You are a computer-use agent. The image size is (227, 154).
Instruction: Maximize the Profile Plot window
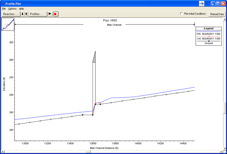[x=218, y=4]
